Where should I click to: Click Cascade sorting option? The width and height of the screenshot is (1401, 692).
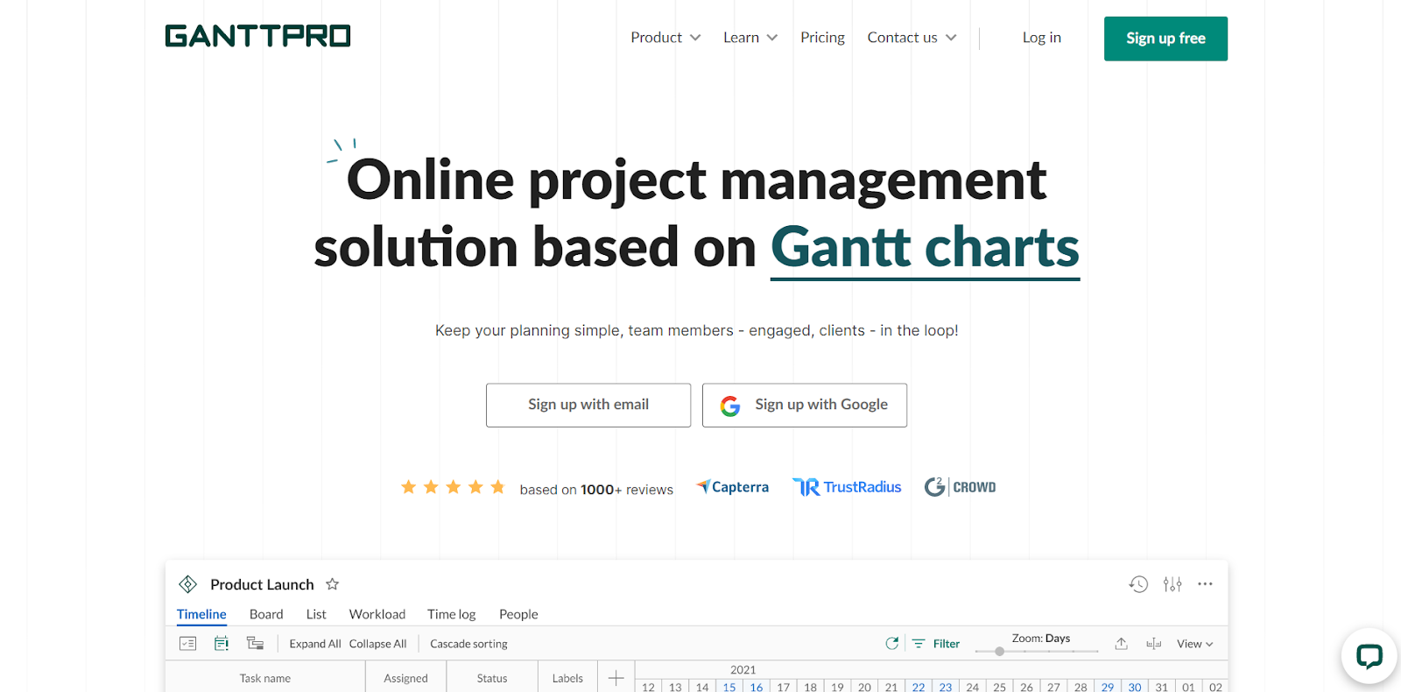click(468, 644)
